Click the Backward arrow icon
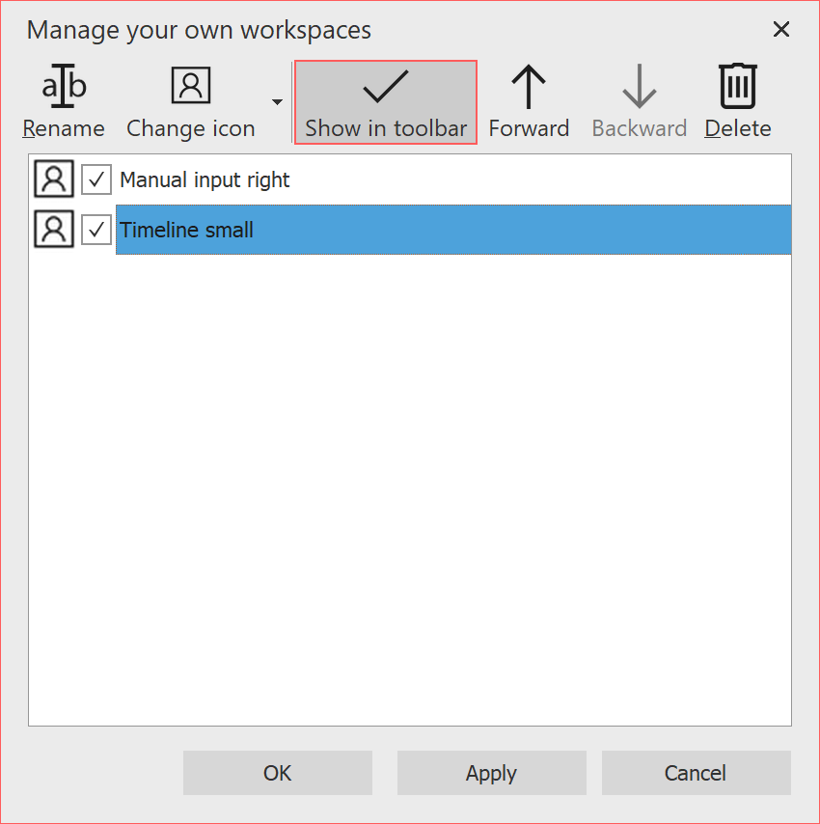Image resolution: width=820 pixels, height=824 pixels. (639, 86)
